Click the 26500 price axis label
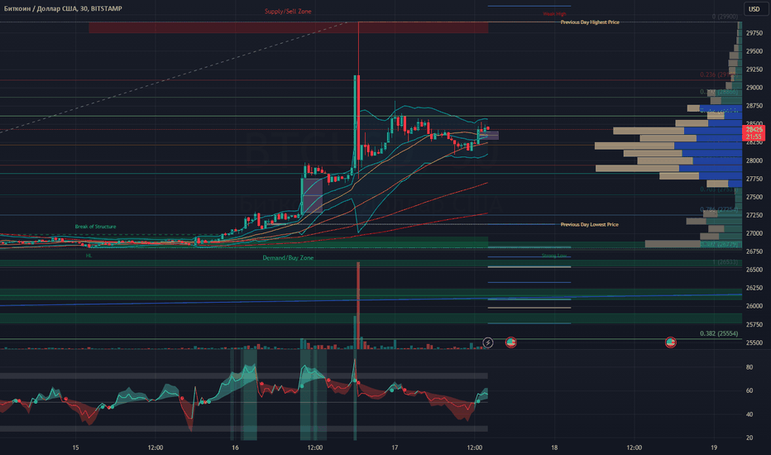771x455 pixels. 754,270
